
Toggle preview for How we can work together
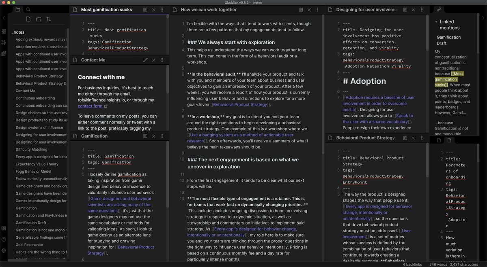click(301, 10)
